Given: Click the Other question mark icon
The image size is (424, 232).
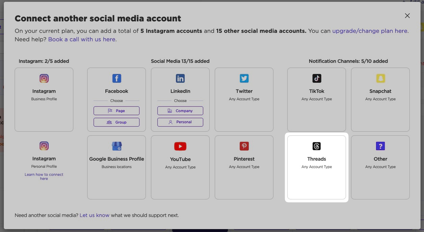Looking at the screenshot, I should (x=381, y=146).
